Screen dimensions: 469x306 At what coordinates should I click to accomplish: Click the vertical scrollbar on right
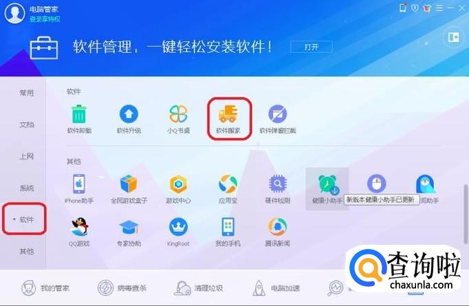466,214
